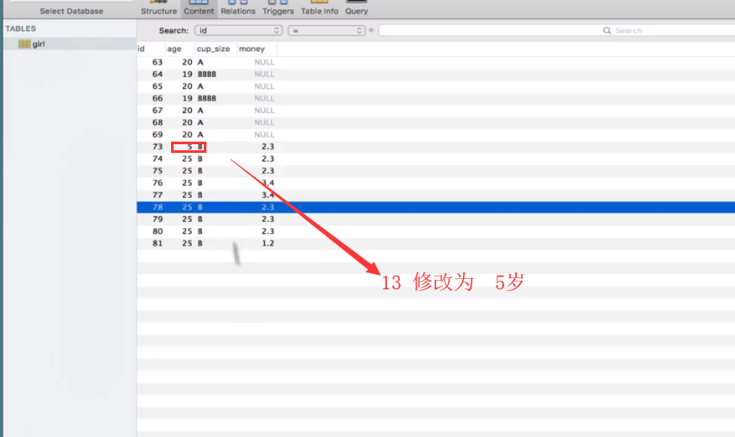The image size is (735, 437).
Task: Select the row with id 74
Action: coord(436,159)
